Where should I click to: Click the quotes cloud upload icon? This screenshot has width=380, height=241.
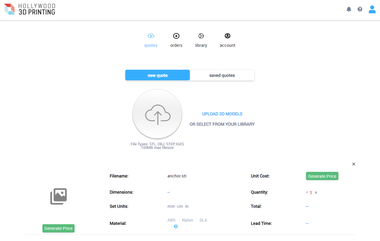point(151,36)
